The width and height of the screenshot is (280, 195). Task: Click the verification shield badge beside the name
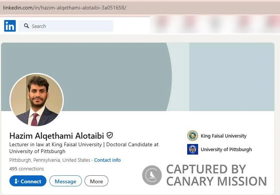click(110, 135)
